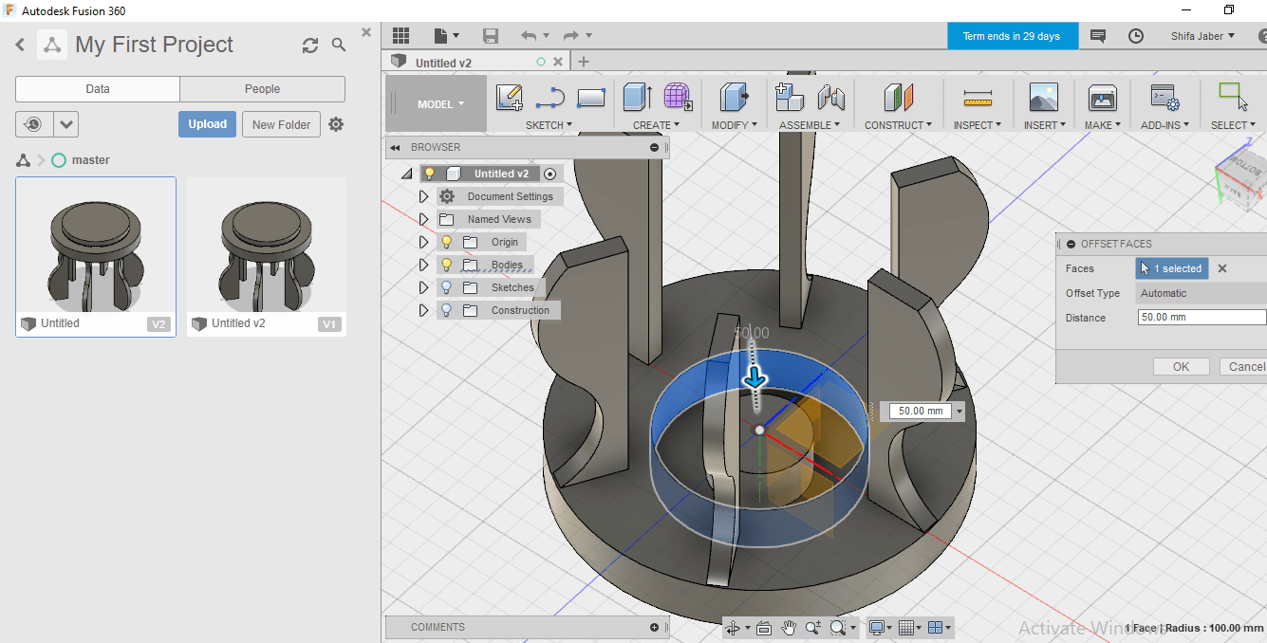Image resolution: width=1267 pixels, height=643 pixels.
Task: Open the MODIFY menu
Action: click(x=734, y=125)
